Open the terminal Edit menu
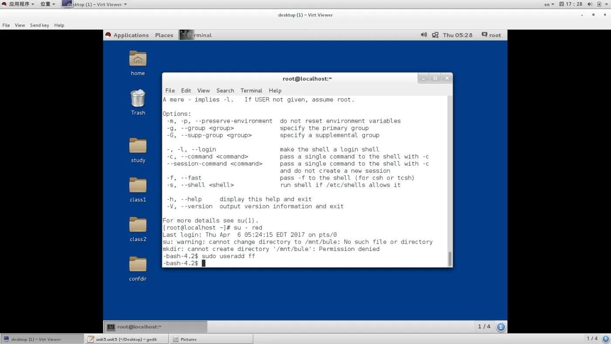Image resolution: width=611 pixels, height=344 pixels. (186, 90)
